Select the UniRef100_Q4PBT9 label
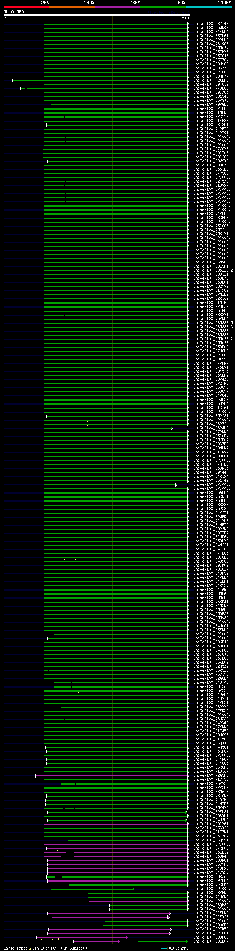235x951 pixels. (x=211, y=129)
